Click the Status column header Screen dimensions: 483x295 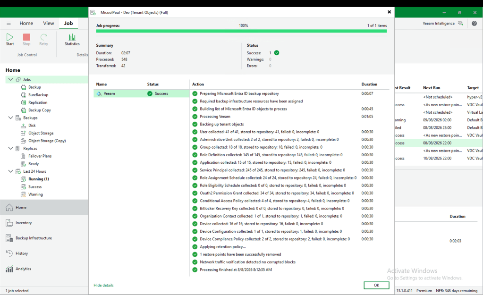(x=153, y=84)
